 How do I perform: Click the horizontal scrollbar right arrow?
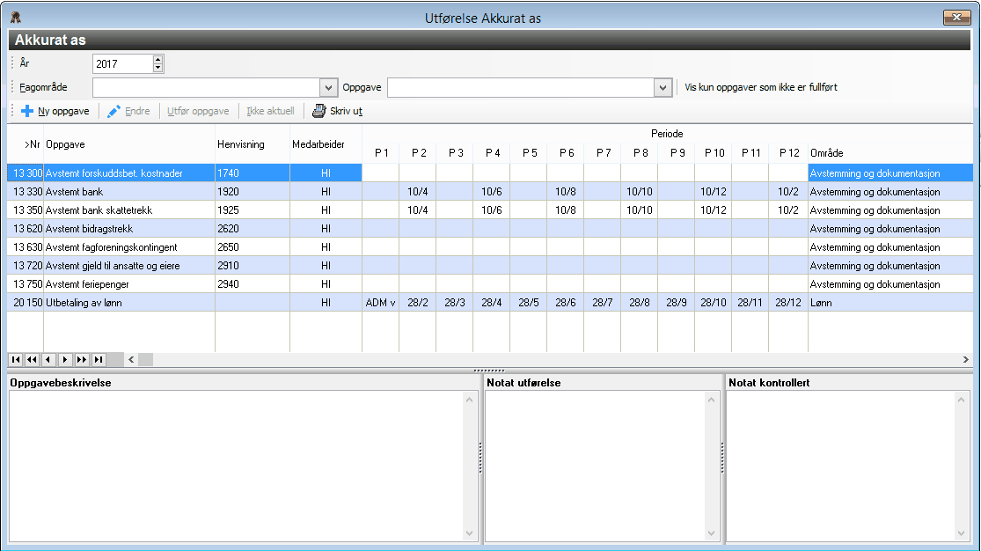click(x=965, y=359)
